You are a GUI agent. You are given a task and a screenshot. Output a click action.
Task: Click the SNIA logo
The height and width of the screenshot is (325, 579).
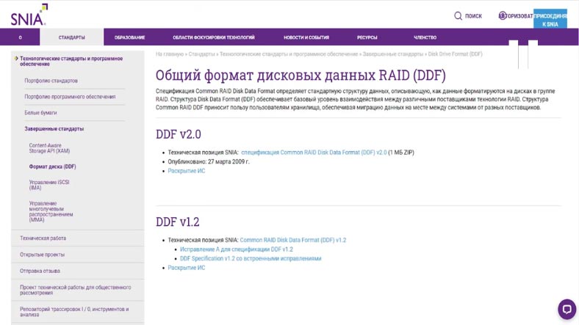29,15
